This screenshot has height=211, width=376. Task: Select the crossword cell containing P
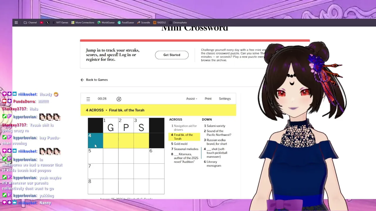coord(126,125)
